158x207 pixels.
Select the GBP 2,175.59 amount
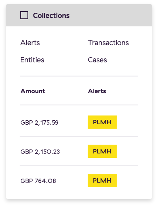(x=39, y=122)
